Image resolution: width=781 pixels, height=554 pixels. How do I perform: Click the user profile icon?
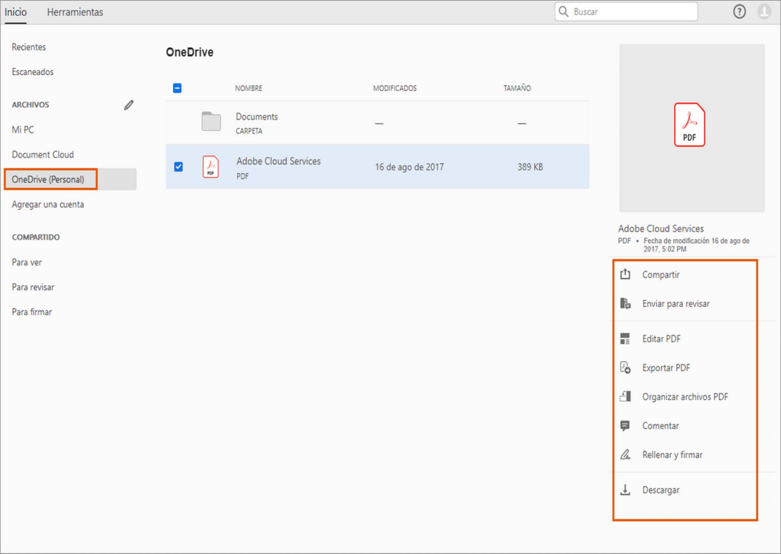pos(764,11)
